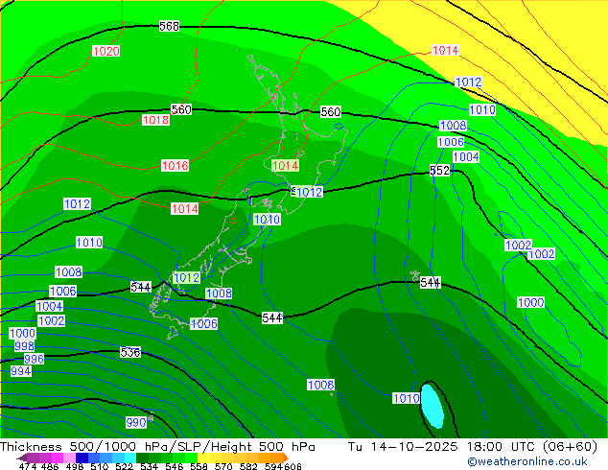Click the 486 legend value

[50, 466]
